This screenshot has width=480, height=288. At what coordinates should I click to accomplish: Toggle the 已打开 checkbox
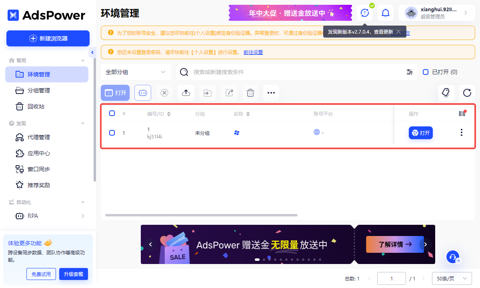tap(426, 72)
